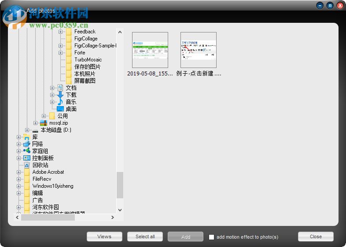This screenshot has width=346, height=247.
Task: Click the 文档 documents icon
Action: (60, 88)
